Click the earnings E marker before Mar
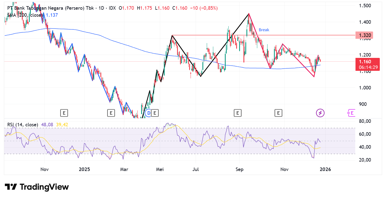This screenshot has width=386, height=199. 111,113
